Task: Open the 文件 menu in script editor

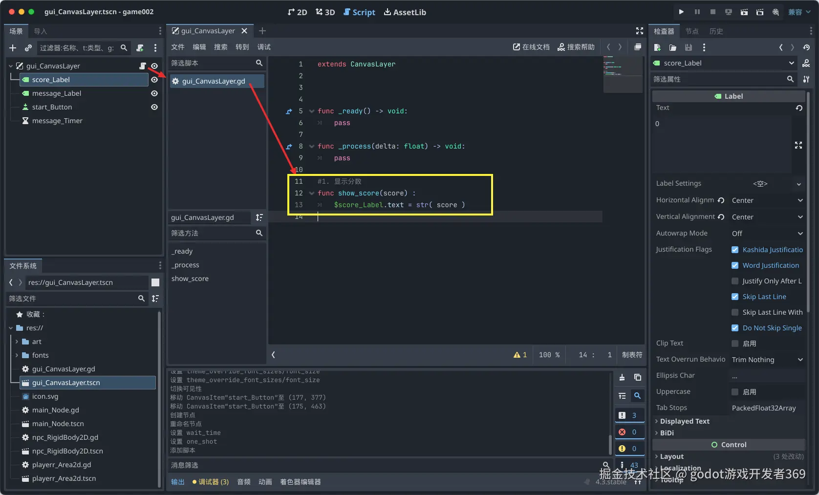Action: point(178,47)
